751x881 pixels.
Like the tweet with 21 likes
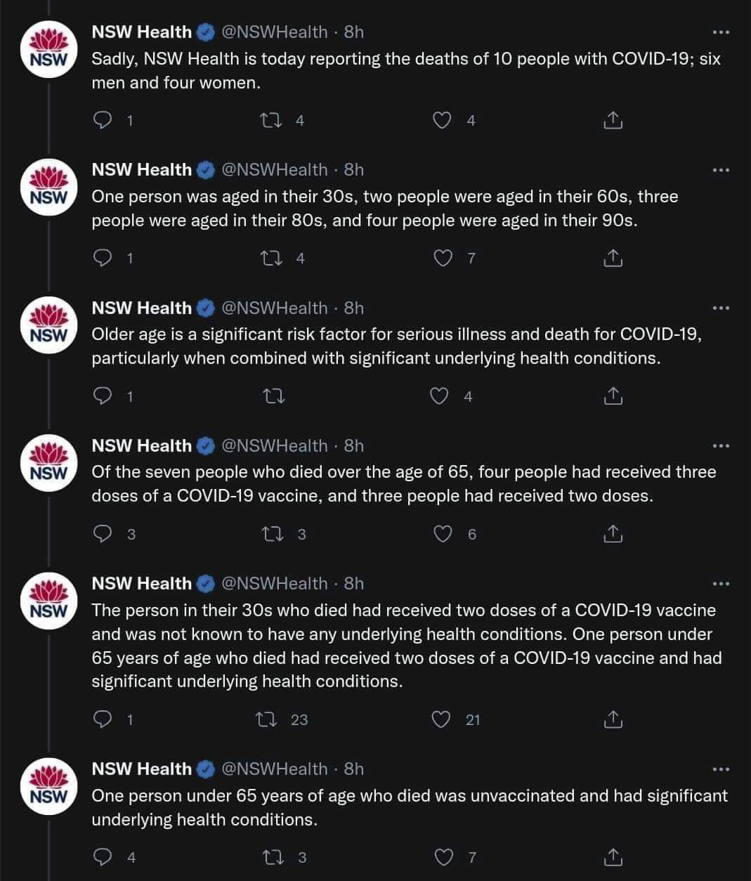441,719
